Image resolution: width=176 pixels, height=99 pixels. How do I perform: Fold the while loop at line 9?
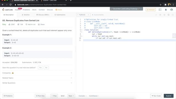tap(82, 36)
